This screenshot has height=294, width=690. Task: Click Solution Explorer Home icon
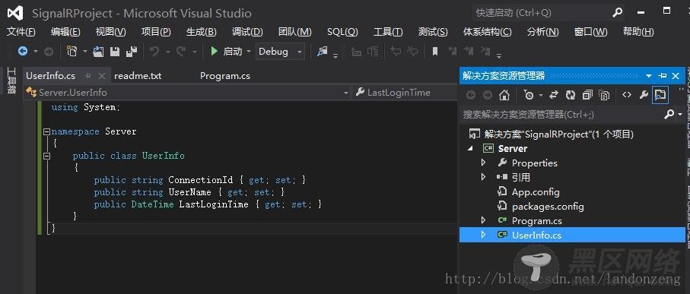pyautogui.click(x=504, y=94)
